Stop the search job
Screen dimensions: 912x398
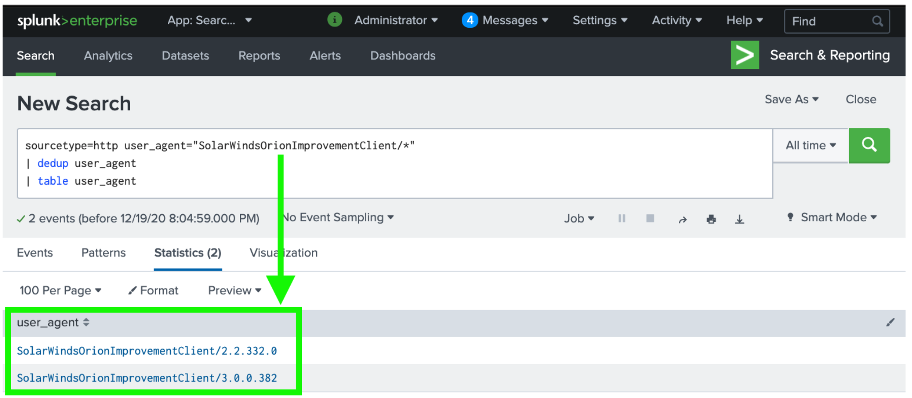click(650, 218)
